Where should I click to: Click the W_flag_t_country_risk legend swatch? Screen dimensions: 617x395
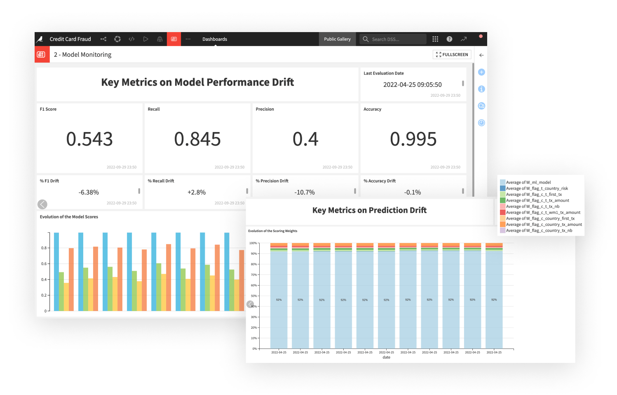coord(502,188)
